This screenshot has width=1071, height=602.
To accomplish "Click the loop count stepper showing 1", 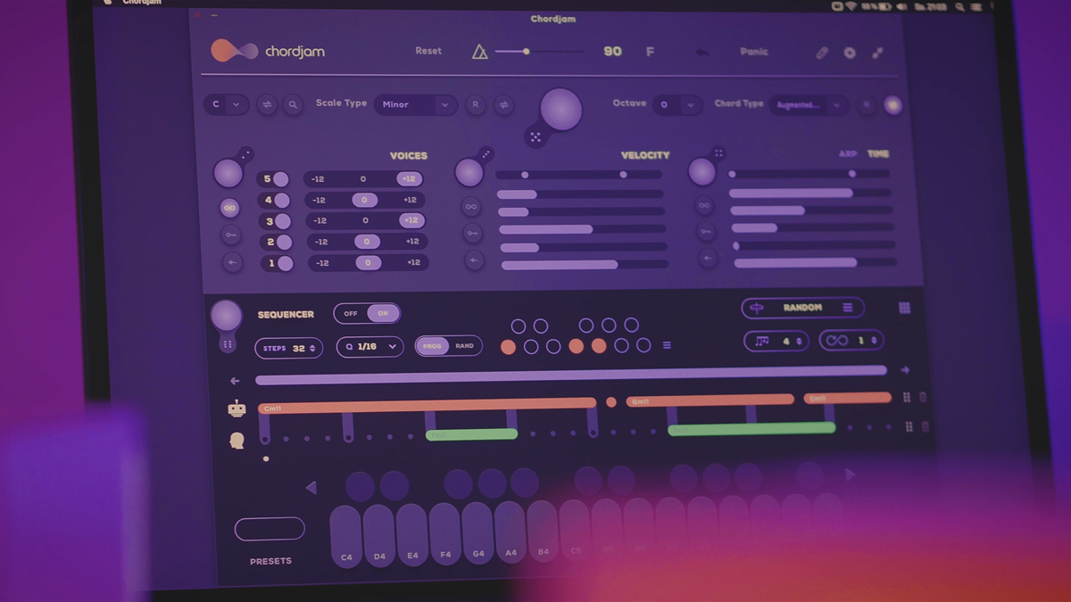I will [851, 340].
